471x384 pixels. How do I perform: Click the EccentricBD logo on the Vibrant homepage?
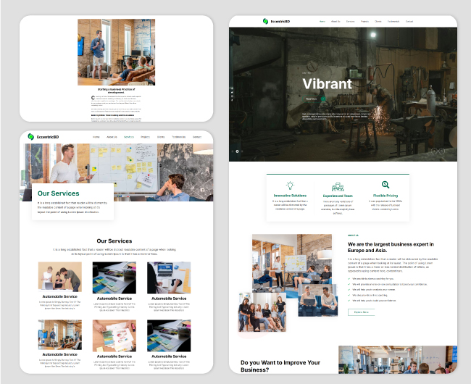[x=277, y=22]
